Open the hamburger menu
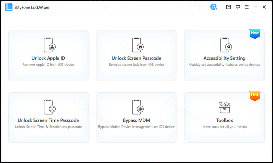Image resolution: width=273 pixels, height=163 pixels. pyautogui.click(x=247, y=7)
